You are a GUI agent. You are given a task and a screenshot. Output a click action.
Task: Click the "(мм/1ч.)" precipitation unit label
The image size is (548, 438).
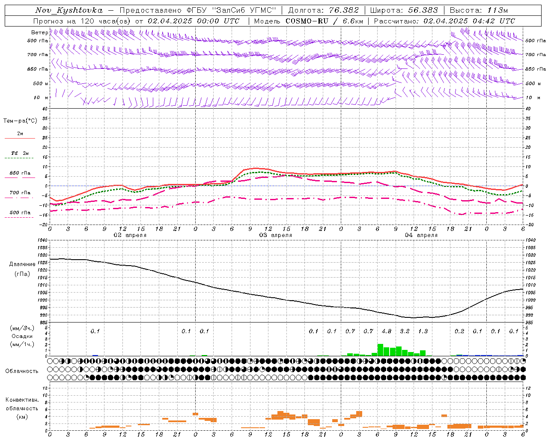click(22, 344)
